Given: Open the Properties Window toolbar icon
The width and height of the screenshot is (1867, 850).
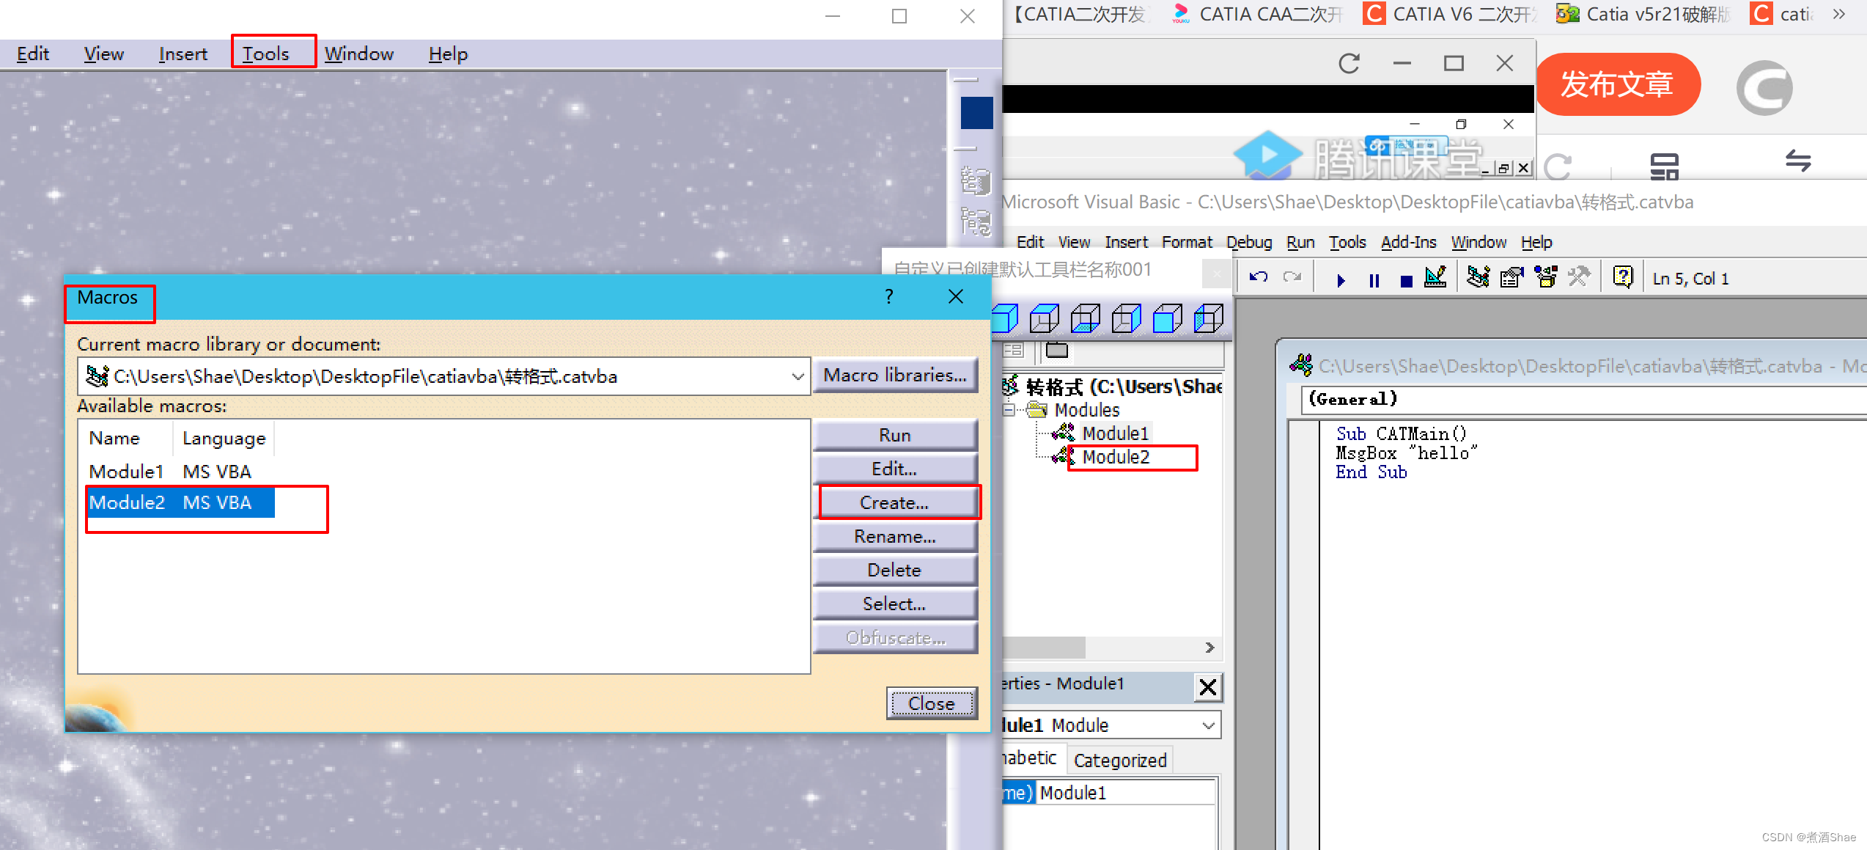Looking at the screenshot, I should (1511, 277).
